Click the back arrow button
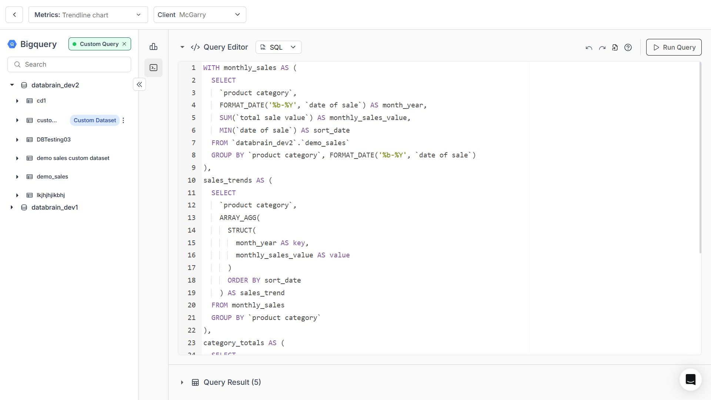 click(14, 15)
